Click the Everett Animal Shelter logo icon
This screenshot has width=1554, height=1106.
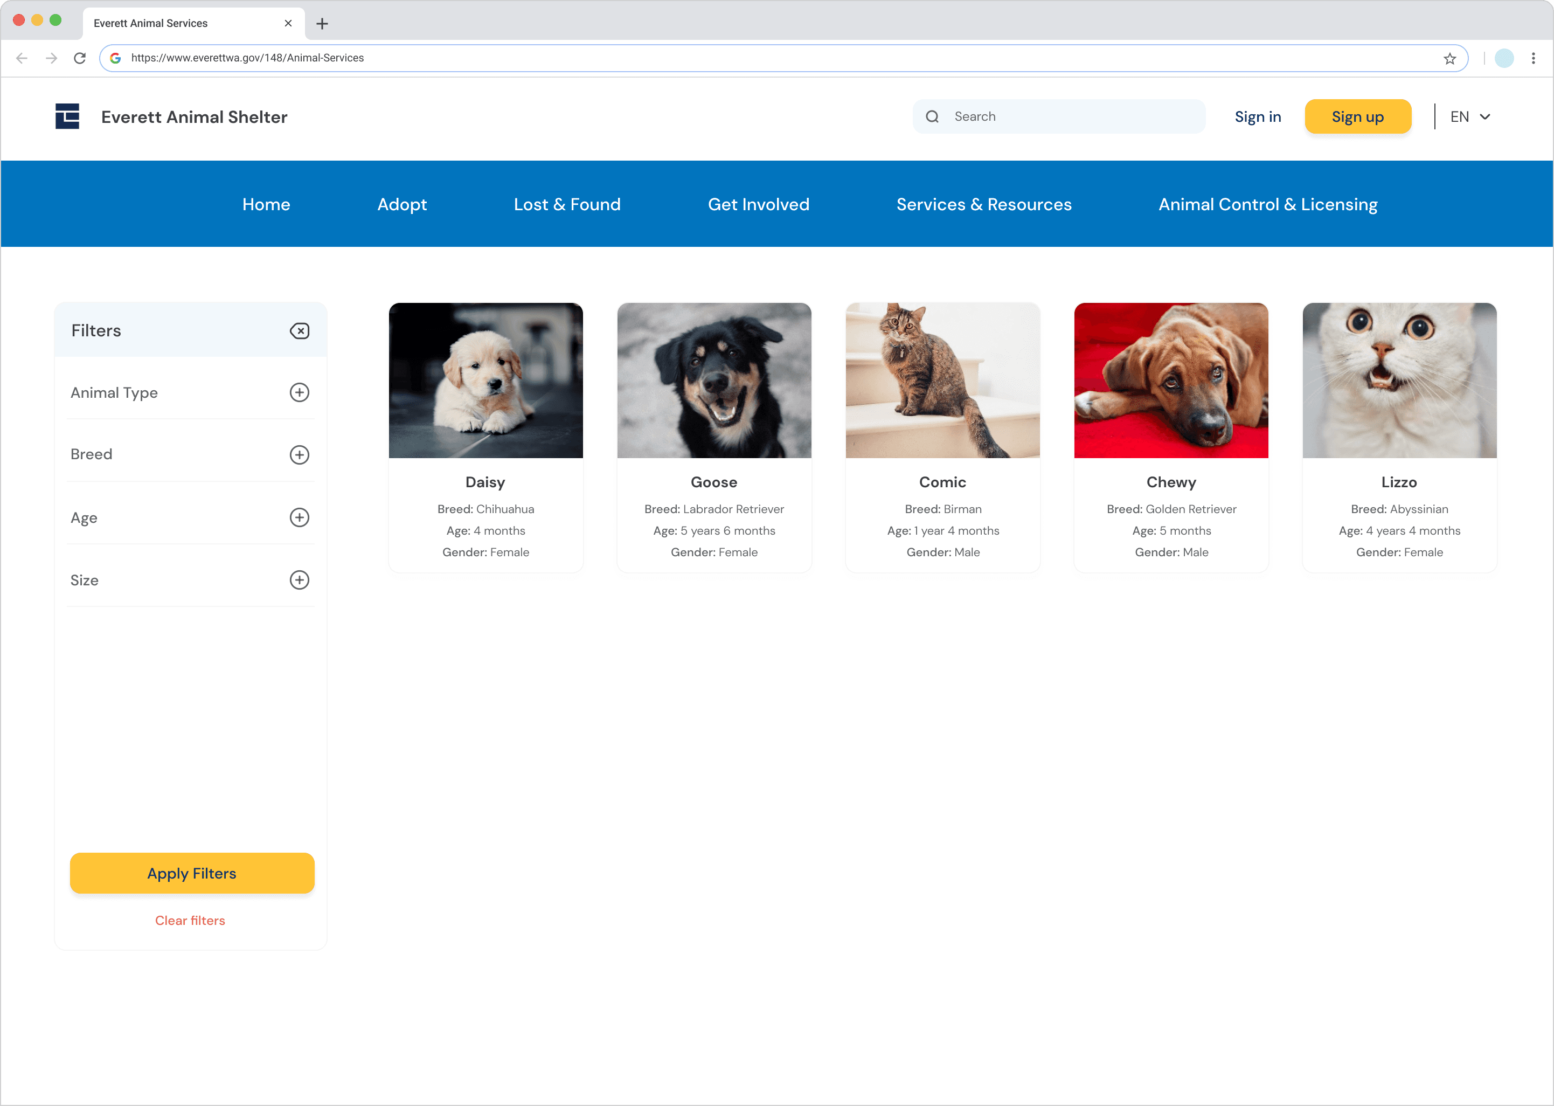click(x=67, y=116)
